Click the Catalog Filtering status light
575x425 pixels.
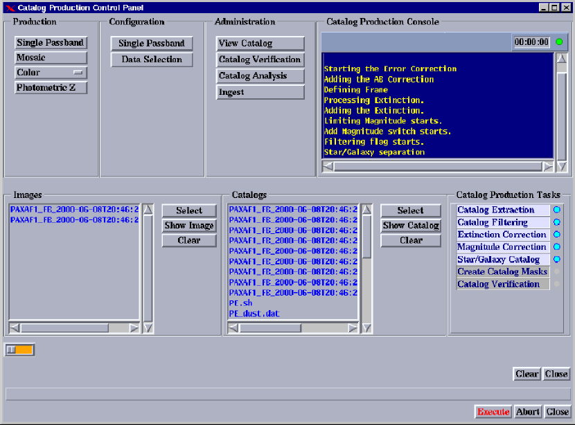click(556, 222)
